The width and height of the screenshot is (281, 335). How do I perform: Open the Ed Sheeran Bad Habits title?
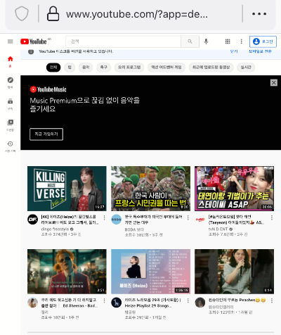click(70, 303)
